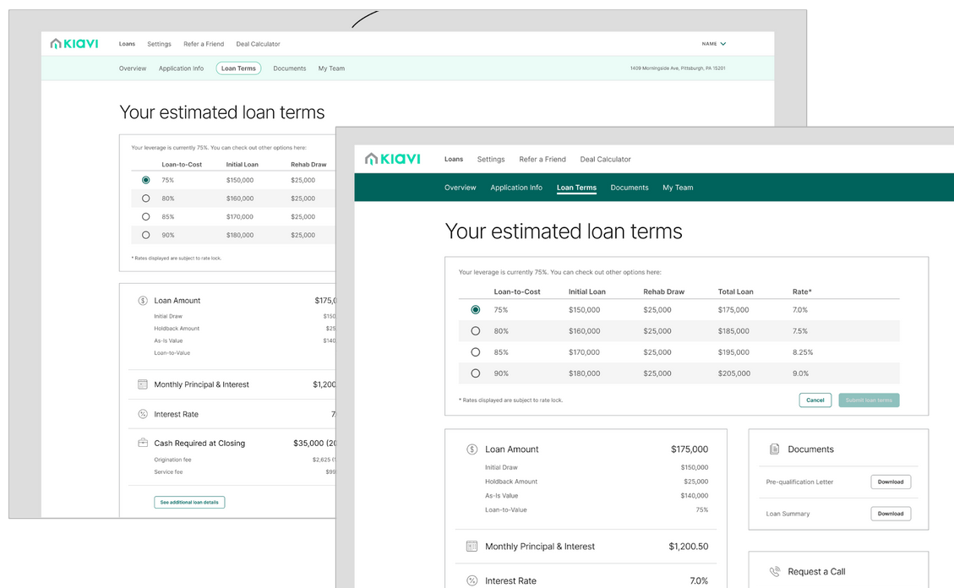This screenshot has height=588, width=954.
Task: Click the Request a Call heading
Action: pyautogui.click(x=816, y=572)
